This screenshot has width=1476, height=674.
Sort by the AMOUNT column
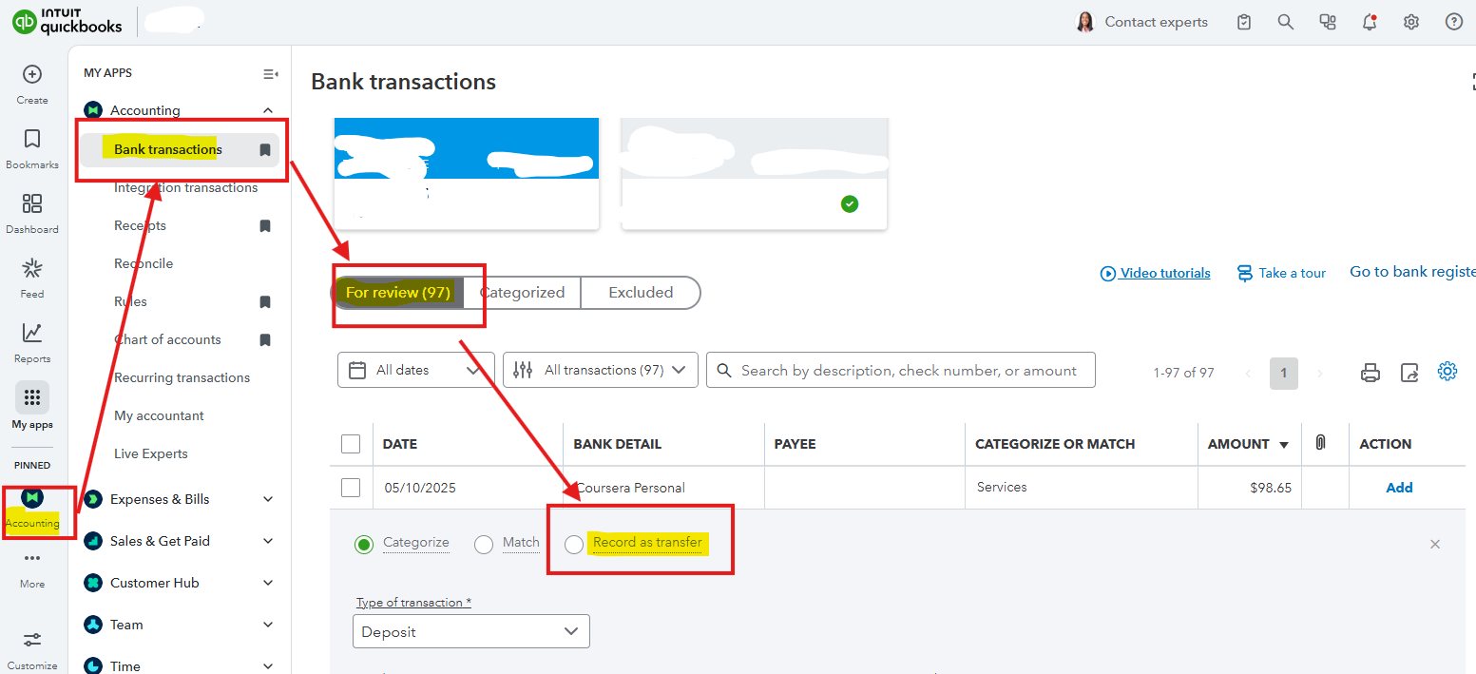1248,444
